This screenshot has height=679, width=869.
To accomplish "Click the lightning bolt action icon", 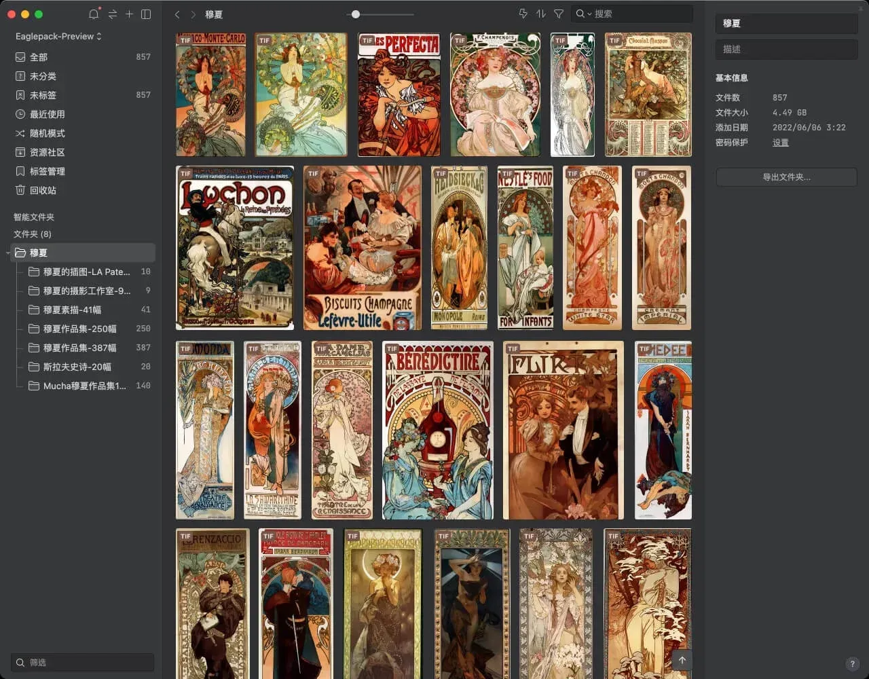I will tap(523, 14).
